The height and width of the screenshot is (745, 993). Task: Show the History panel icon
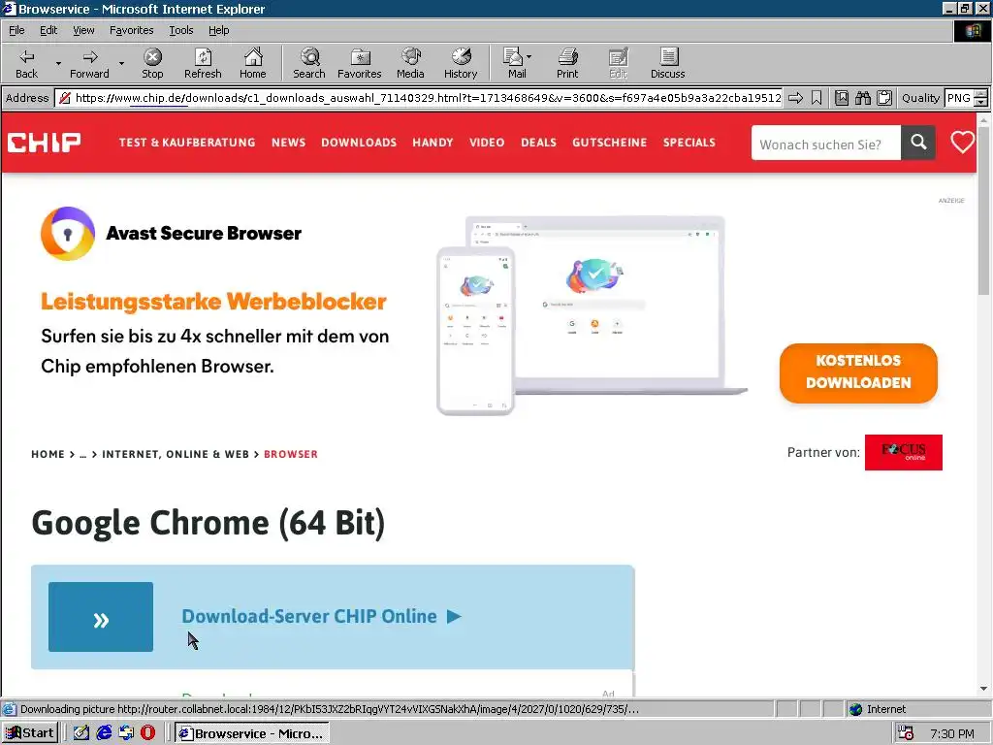(x=461, y=63)
